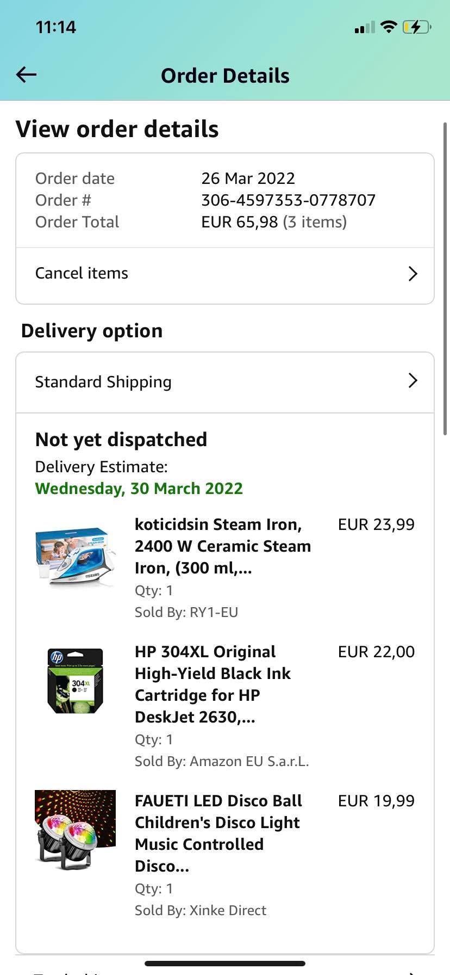This screenshot has height=975, width=450.
Task: Open the HP 304XL cartridge image
Action: [x=75, y=681]
